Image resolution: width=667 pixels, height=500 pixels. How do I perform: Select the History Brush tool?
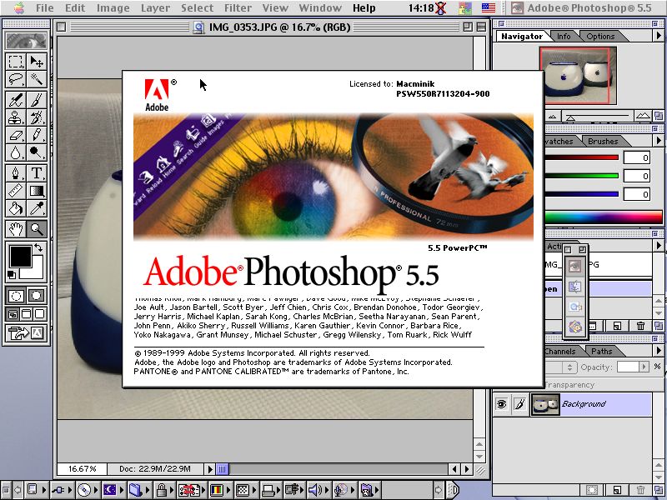37,117
